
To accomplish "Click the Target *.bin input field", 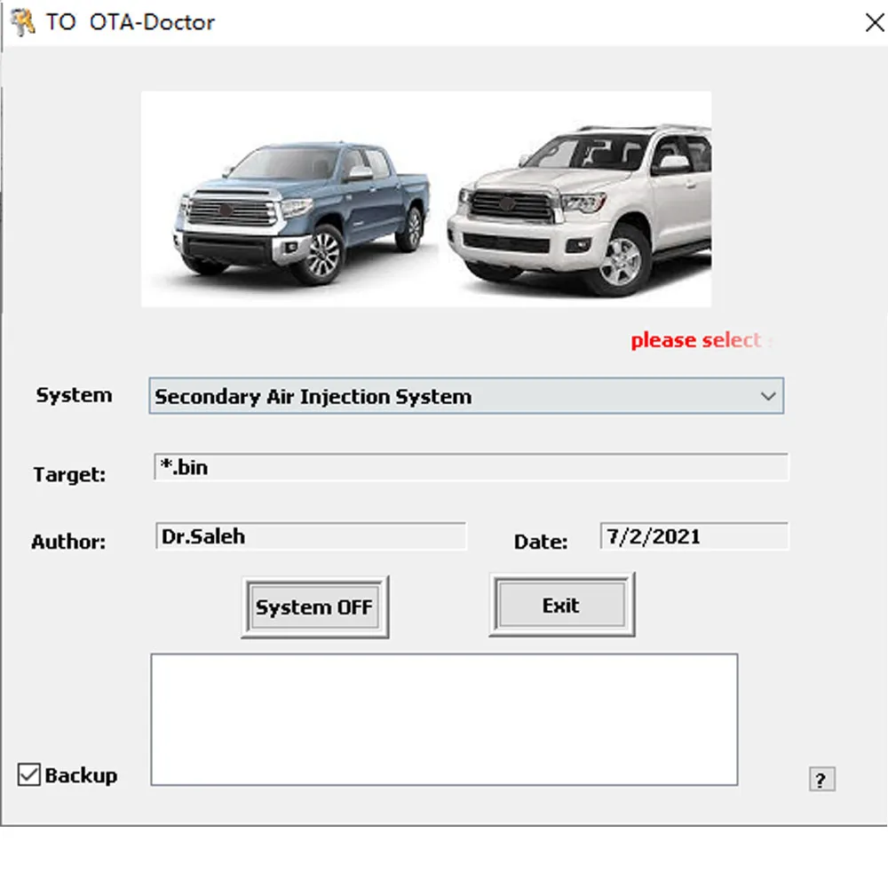I will pos(471,467).
